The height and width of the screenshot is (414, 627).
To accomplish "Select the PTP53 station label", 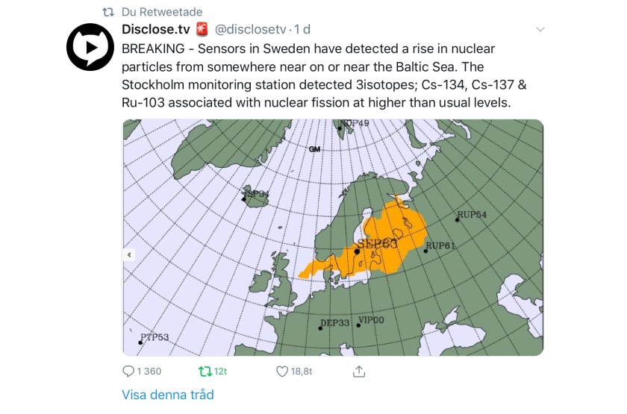I will point(155,337).
